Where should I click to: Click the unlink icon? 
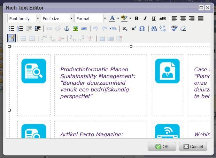58,29
